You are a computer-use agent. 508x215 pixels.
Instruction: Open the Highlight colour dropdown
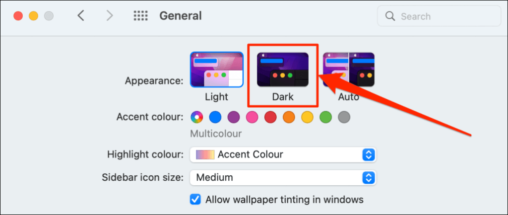(283, 154)
